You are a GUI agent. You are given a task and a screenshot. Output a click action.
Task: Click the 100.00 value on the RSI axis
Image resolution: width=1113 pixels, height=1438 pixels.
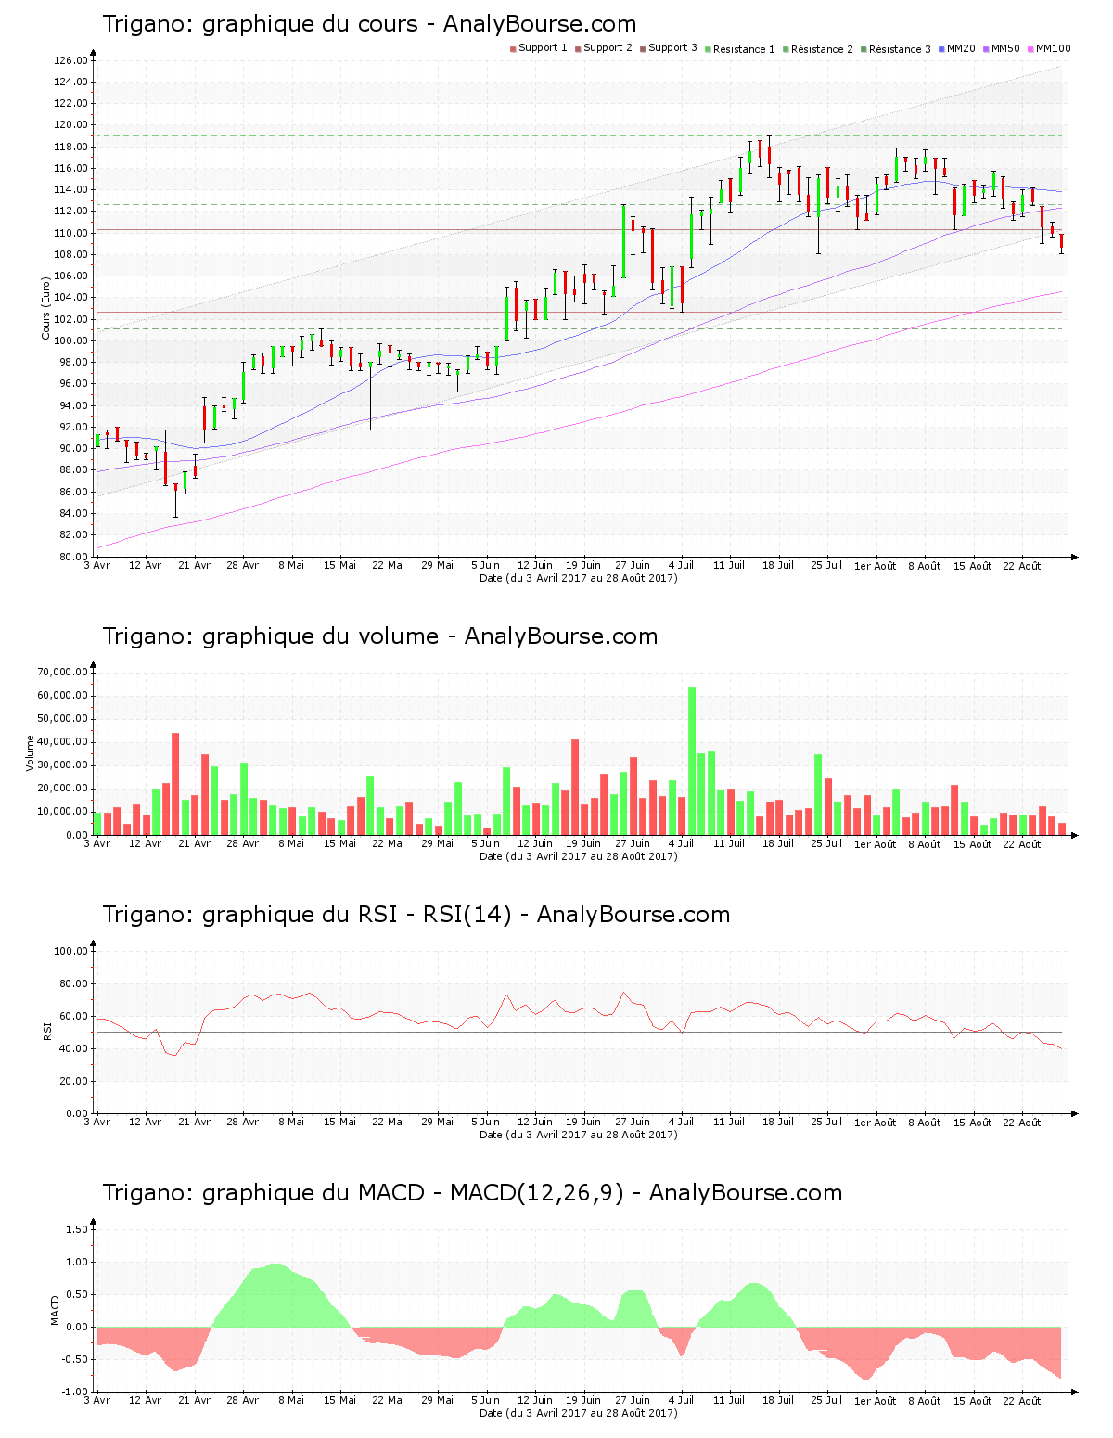(70, 951)
